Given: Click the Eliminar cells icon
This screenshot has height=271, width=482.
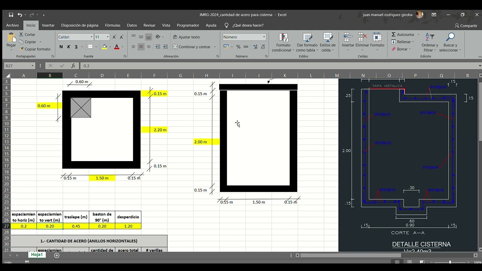Looking at the screenshot, I should tap(362, 37).
